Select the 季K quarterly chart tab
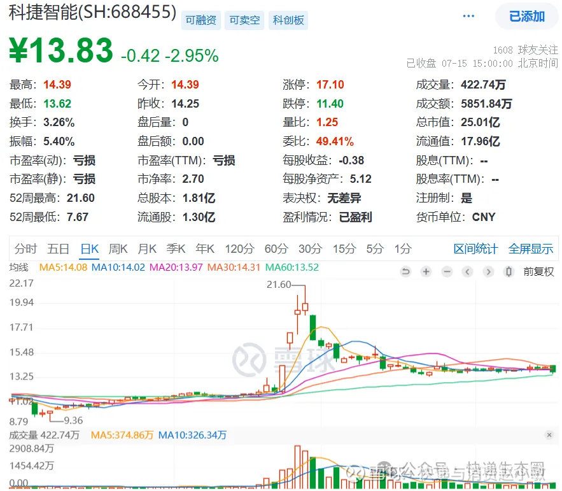This screenshot has width=562, height=491. click(176, 248)
